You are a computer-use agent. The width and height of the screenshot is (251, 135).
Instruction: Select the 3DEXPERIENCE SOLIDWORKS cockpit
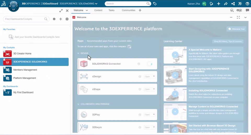[x=34, y=62]
